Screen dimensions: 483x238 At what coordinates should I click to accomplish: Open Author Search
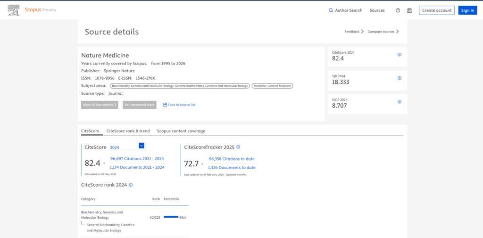point(346,10)
